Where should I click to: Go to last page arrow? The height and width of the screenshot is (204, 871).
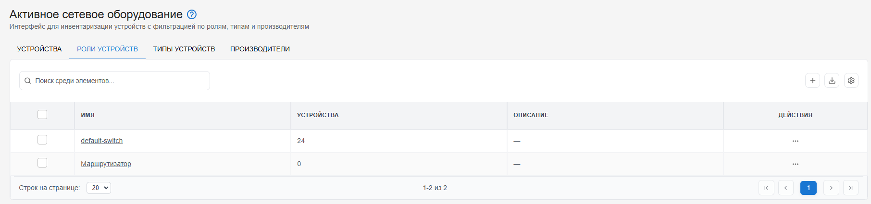coord(851,188)
